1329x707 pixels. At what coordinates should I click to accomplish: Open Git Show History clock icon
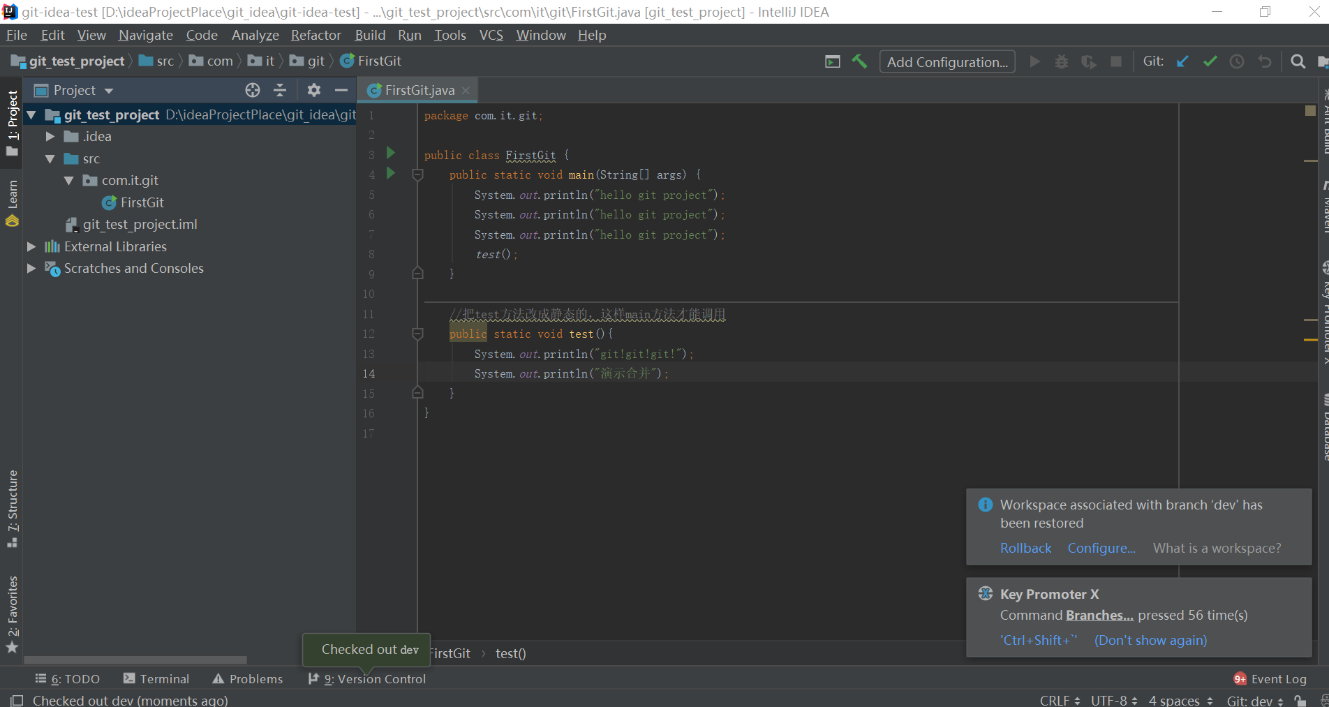[1237, 61]
